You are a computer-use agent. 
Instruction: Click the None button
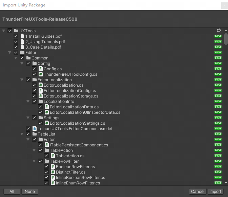30,192
